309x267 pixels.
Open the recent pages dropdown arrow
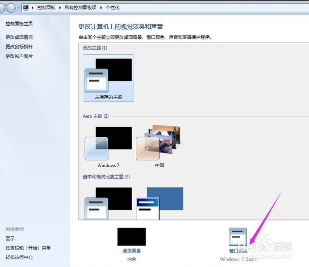18,8
